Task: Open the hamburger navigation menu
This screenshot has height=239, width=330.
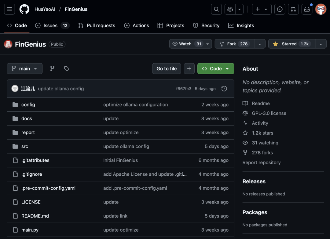Action: coord(9,9)
